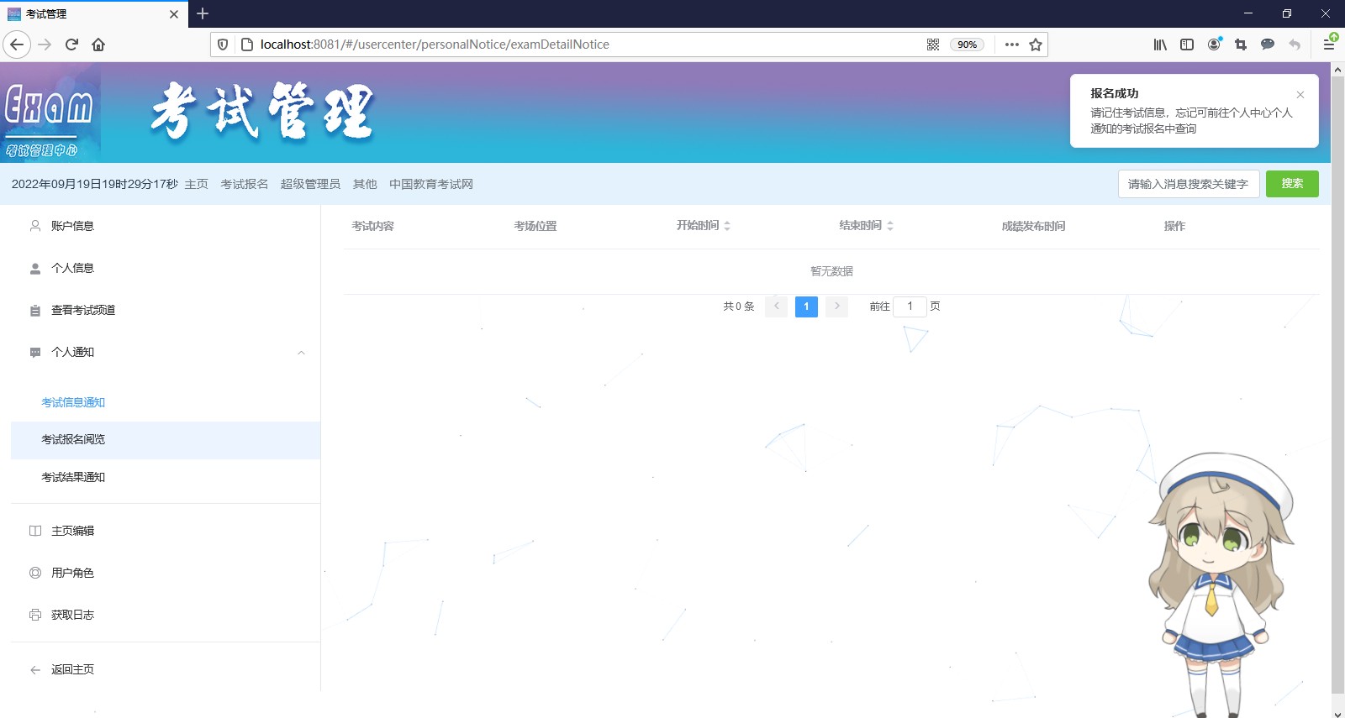Click the screenshot crop tool icon
The width and height of the screenshot is (1345, 718).
1241,45
